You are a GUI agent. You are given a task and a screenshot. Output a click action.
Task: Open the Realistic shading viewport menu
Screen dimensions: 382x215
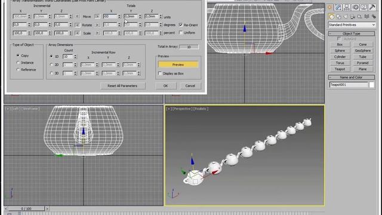[x=201, y=109]
